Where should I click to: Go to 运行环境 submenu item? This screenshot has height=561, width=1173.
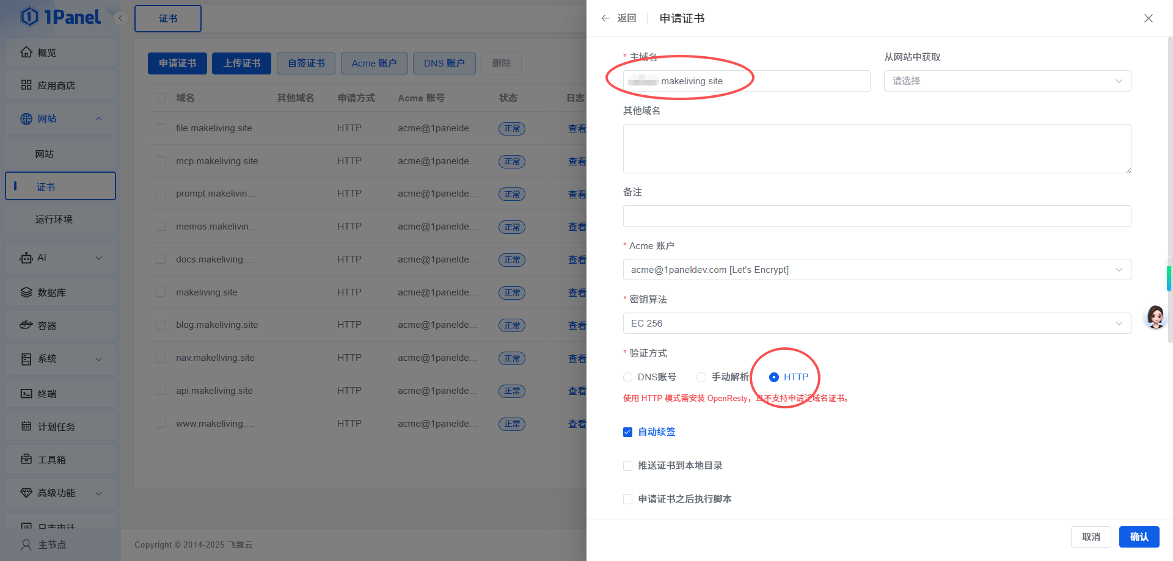[x=54, y=219]
